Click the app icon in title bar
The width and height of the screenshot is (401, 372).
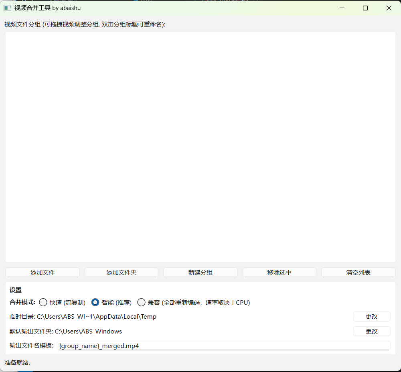click(7, 8)
